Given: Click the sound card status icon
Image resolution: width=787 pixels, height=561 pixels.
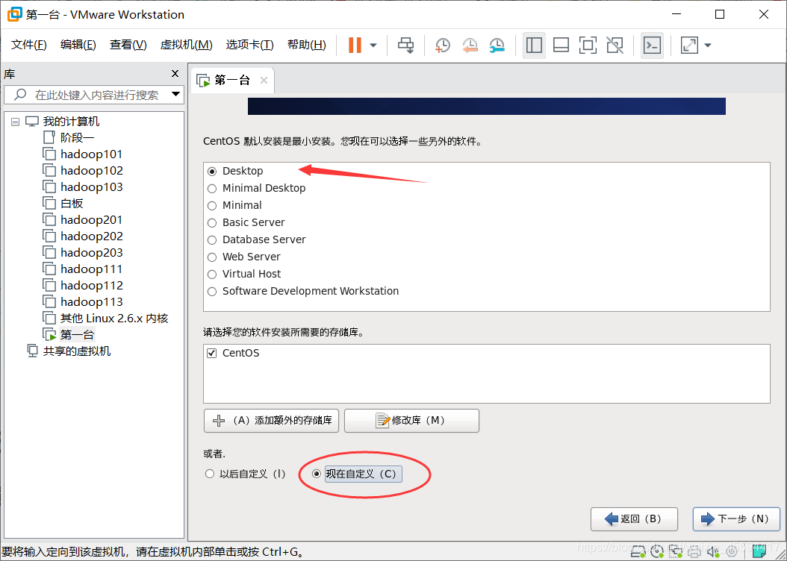Looking at the screenshot, I should pyautogui.click(x=713, y=552).
